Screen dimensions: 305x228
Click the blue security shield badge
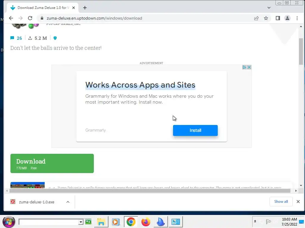coord(55,38)
